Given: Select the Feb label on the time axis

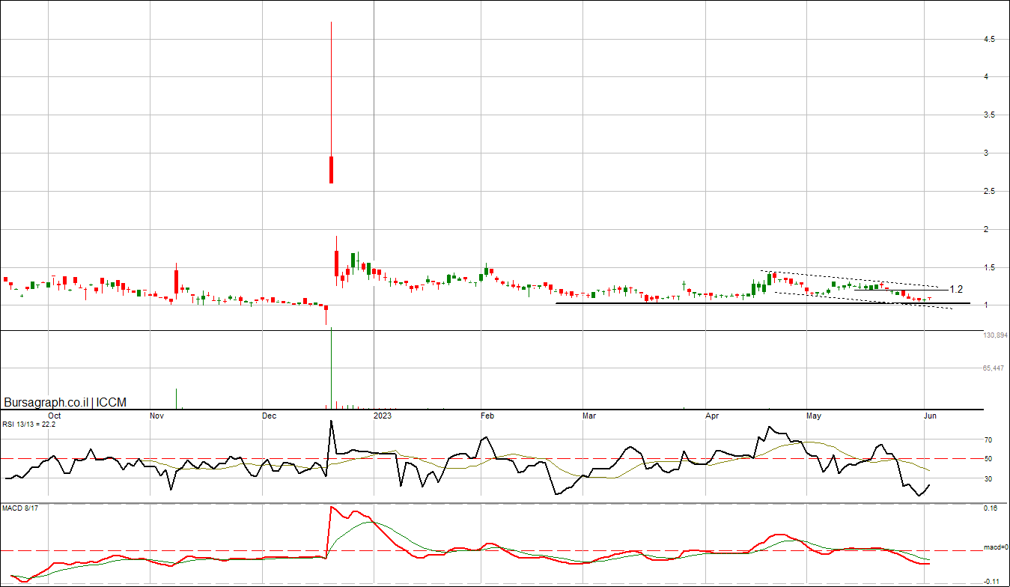Looking at the screenshot, I should tap(487, 415).
